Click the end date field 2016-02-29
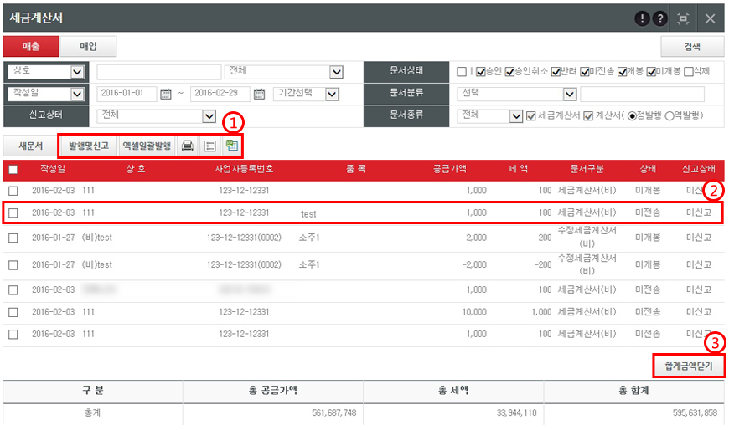Image resolution: width=729 pixels, height=430 pixels. (220, 94)
